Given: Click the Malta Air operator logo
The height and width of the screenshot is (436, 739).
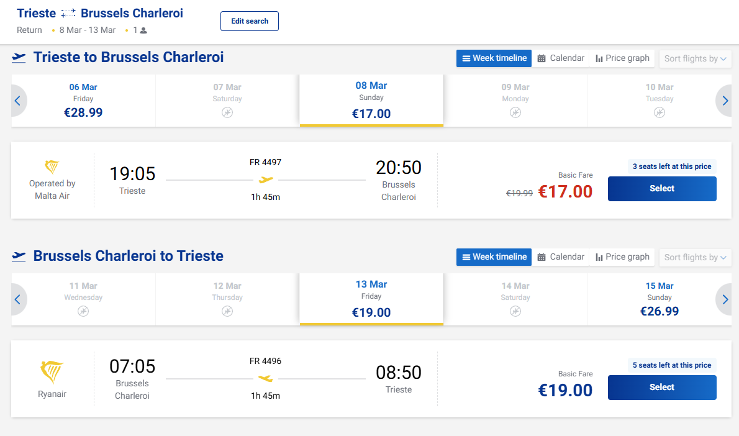Looking at the screenshot, I should (x=52, y=166).
